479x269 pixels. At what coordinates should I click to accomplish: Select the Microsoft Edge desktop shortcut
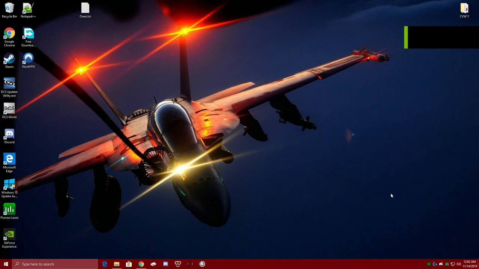point(9,163)
